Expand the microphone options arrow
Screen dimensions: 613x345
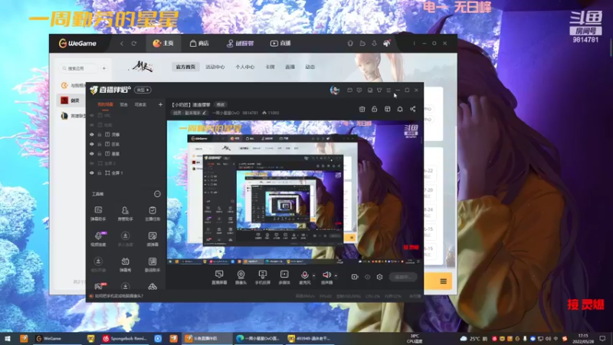point(313,276)
